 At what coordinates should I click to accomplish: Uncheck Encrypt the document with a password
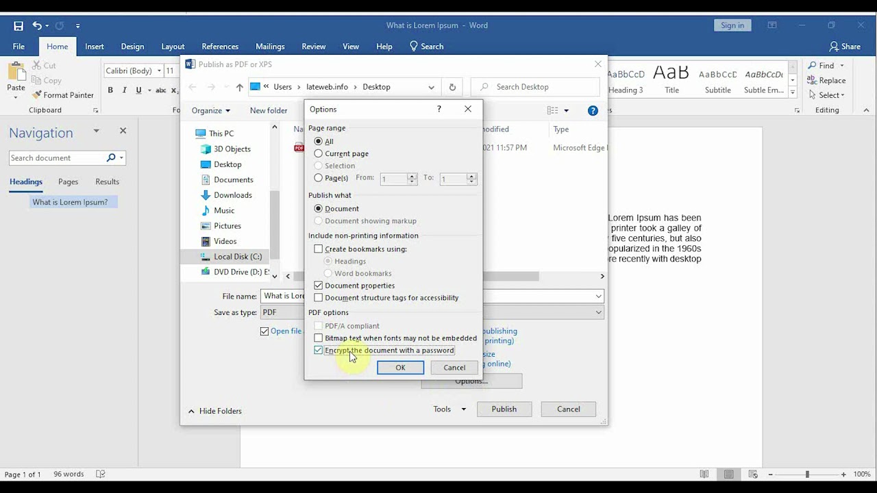pos(318,351)
